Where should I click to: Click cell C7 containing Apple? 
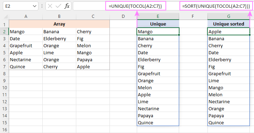(x=93, y=66)
